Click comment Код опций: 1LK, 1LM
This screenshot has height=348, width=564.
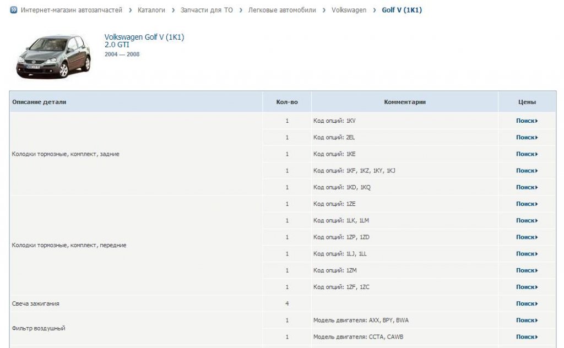click(x=341, y=220)
